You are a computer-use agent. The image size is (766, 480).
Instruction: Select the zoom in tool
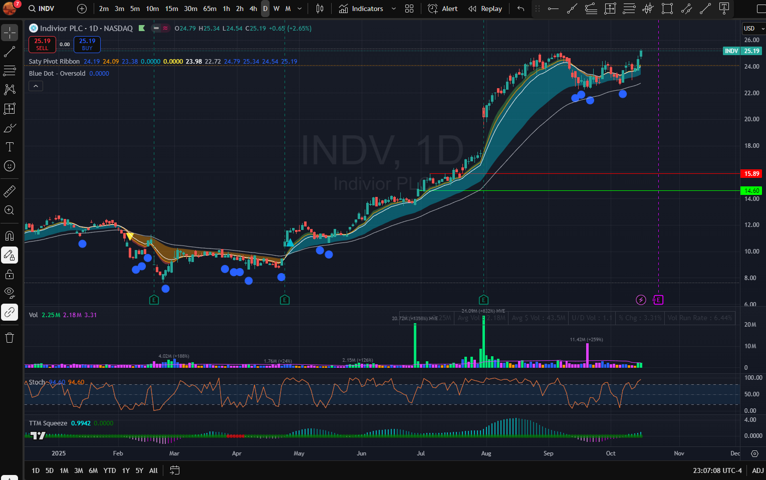click(x=10, y=210)
